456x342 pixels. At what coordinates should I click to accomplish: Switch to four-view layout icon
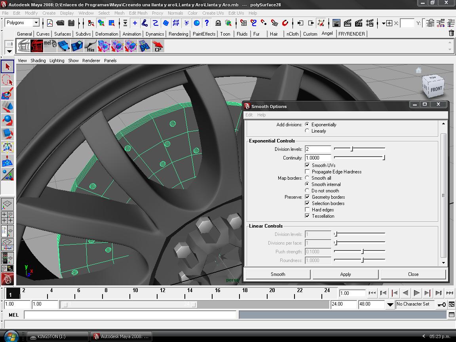pos(8,217)
